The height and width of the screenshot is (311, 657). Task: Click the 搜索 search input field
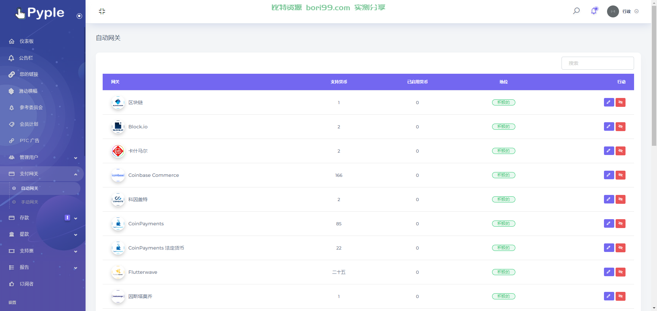(597, 63)
